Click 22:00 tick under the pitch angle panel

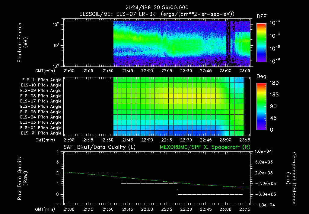pos(147,140)
